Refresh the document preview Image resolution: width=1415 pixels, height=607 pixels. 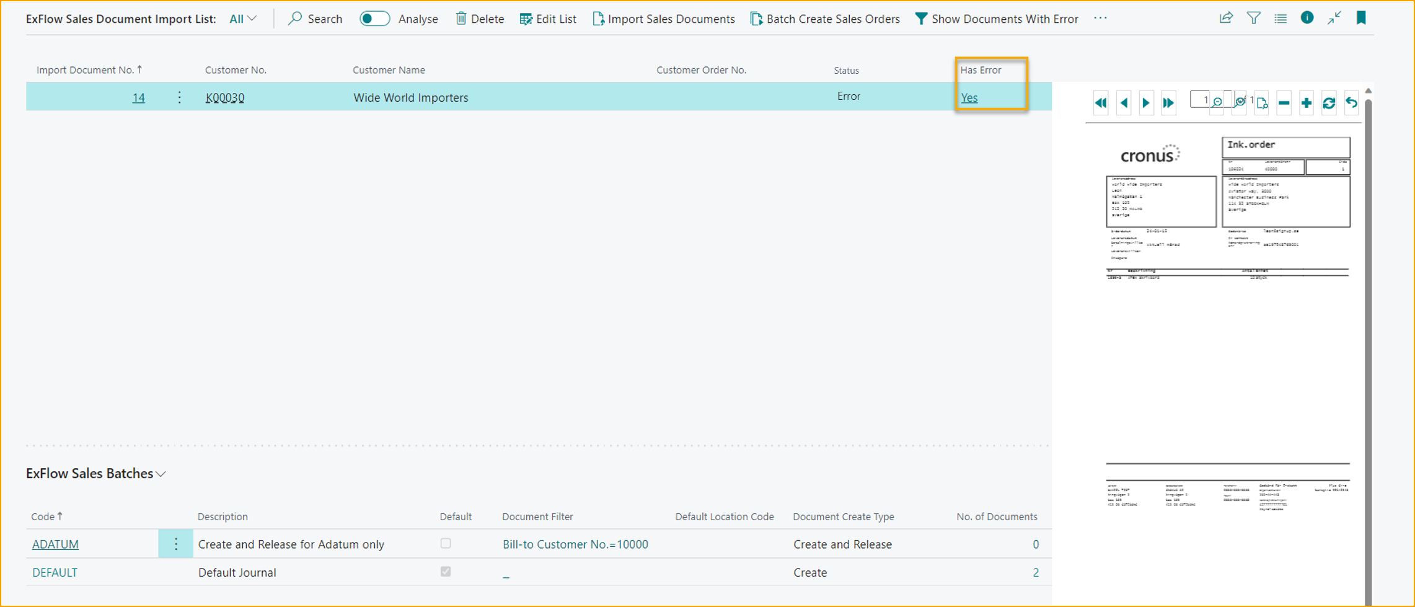(x=1328, y=103)
